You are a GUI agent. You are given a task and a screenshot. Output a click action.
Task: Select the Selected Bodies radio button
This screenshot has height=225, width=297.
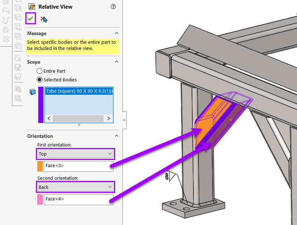tap(40, 80)
